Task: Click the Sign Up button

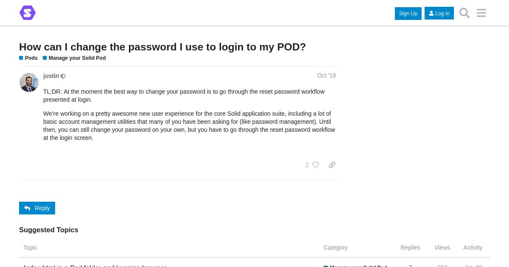Action: 408,14
